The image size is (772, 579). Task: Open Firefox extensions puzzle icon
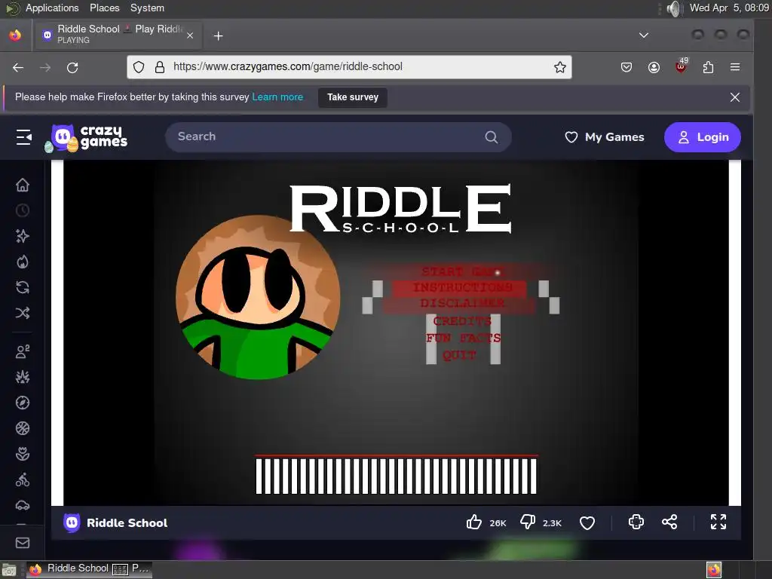(708, 67)
